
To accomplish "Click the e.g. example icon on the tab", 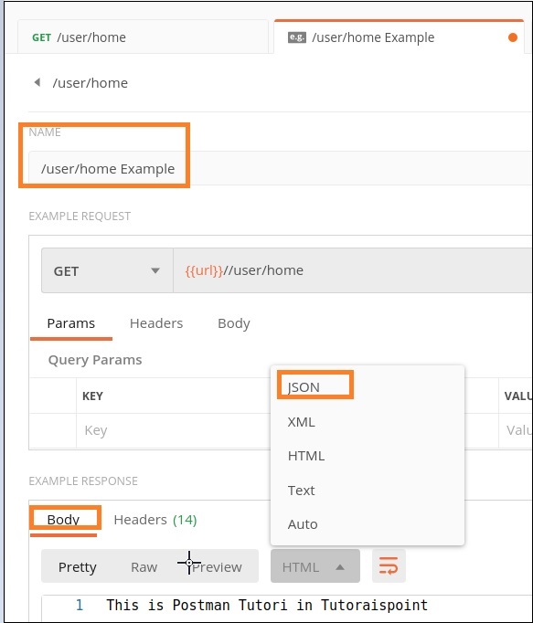I will [x=297, y=37].
